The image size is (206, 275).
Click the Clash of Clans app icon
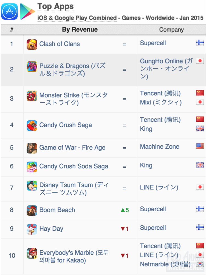click(x=32, y=45)
